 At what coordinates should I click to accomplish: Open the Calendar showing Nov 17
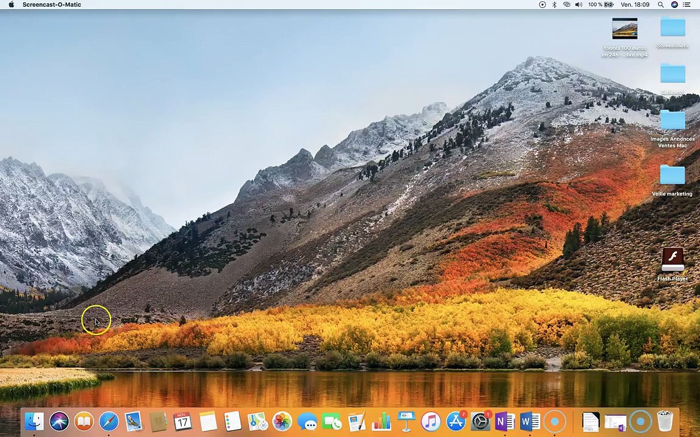pos(182,421)
